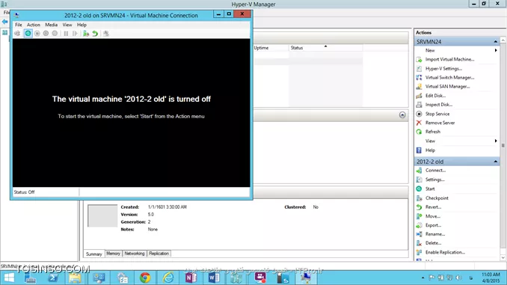
Task: Collapse the checkpoints pane with round chevron
Action: [x=402, y=115]
